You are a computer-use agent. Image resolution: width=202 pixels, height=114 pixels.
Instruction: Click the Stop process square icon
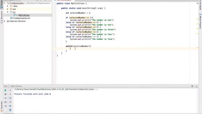coord(5,94)
